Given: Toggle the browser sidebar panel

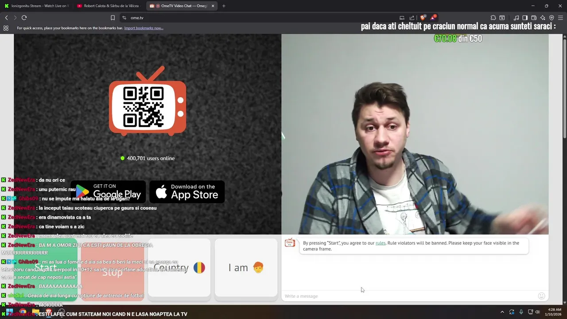Looking at the screenshot, I should 525,18.
